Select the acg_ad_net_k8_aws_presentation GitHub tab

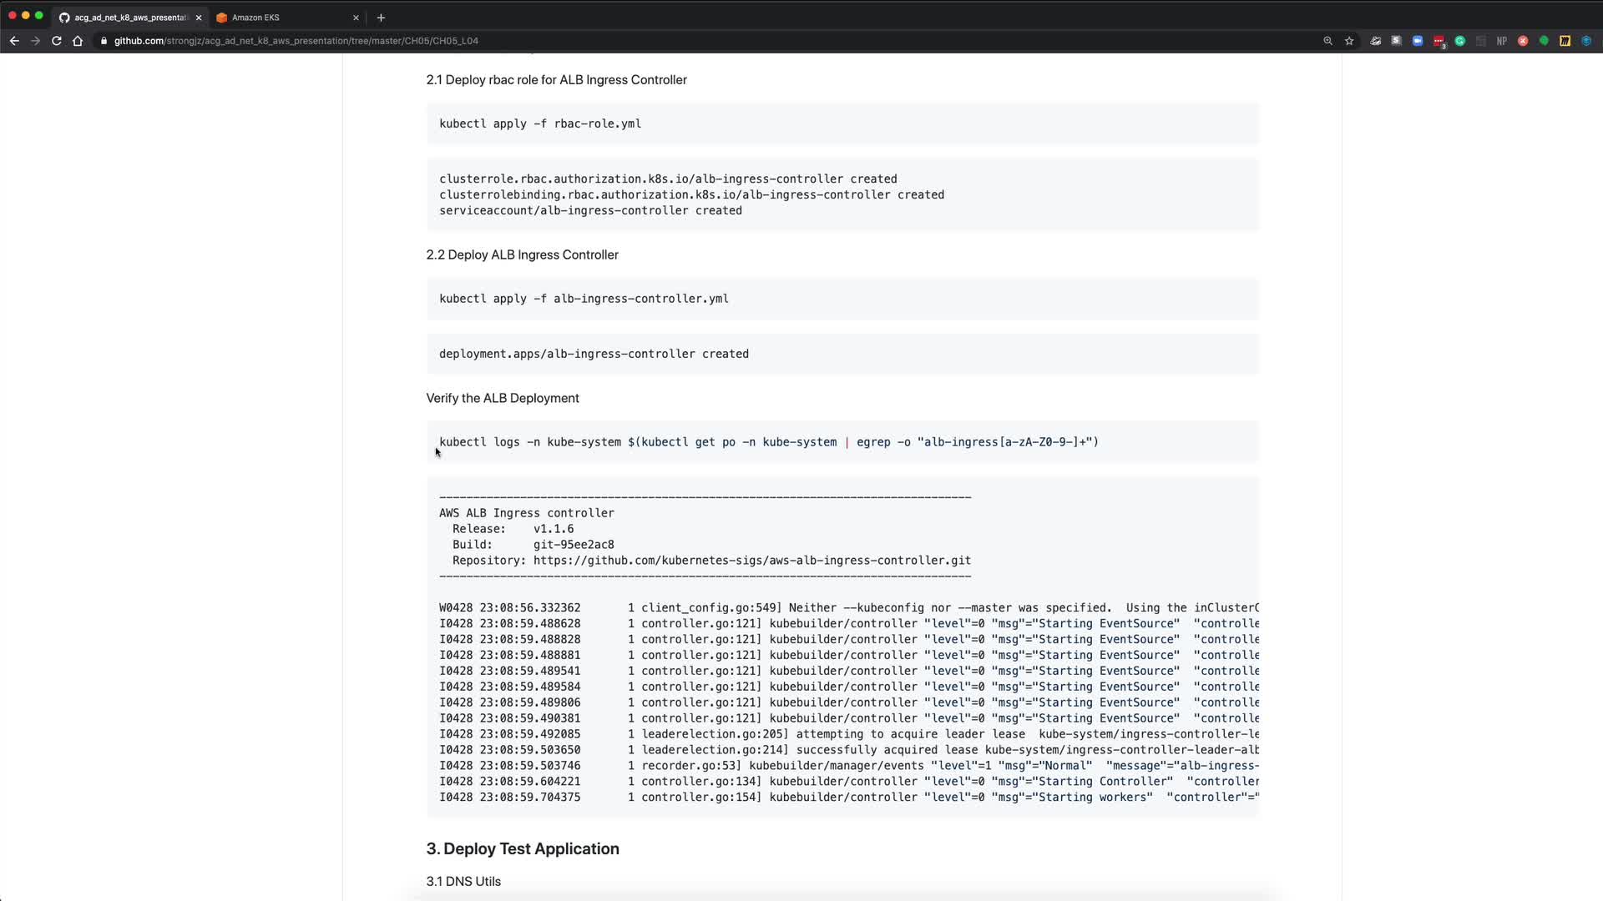[125, 18]
